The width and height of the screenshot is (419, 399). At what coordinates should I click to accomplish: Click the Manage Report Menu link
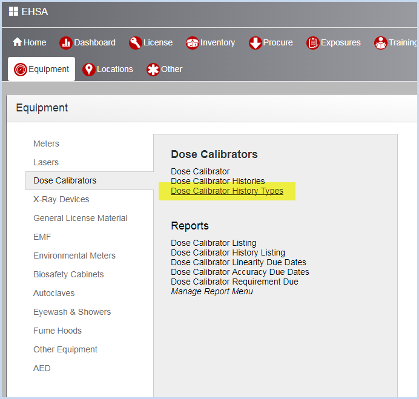point(212,291)
